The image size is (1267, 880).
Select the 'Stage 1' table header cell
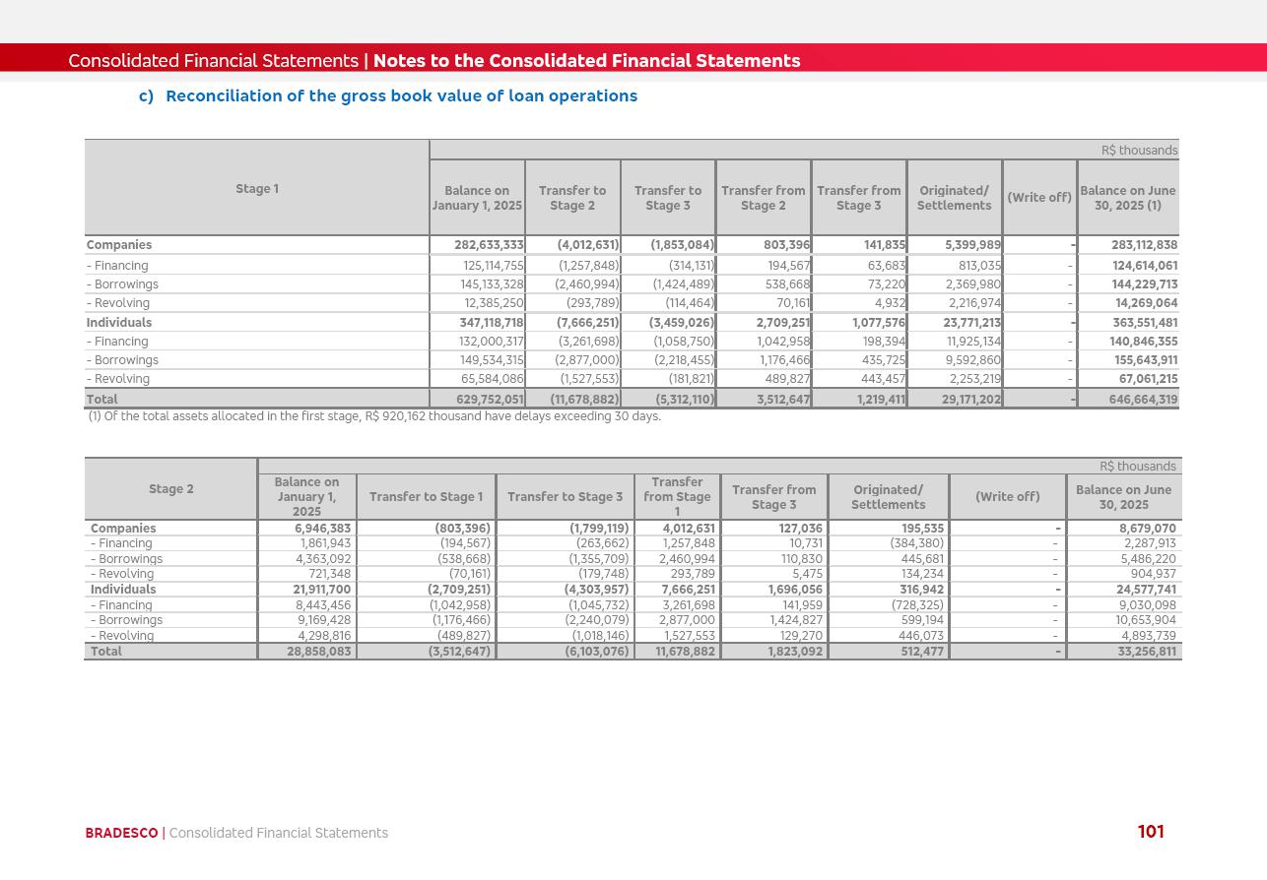click(x=257, y=189)
